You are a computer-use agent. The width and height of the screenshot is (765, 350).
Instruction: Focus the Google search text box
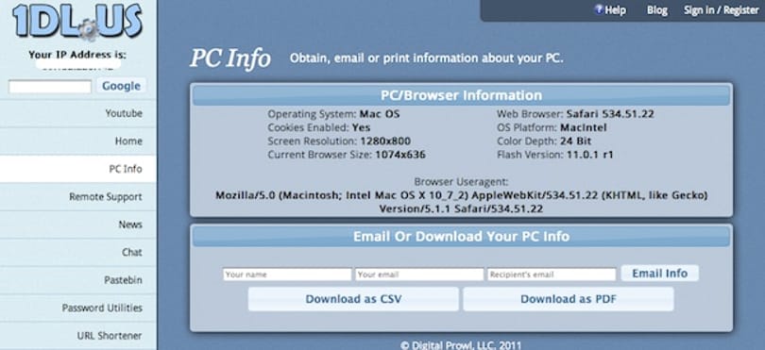[x=50, y=87]
